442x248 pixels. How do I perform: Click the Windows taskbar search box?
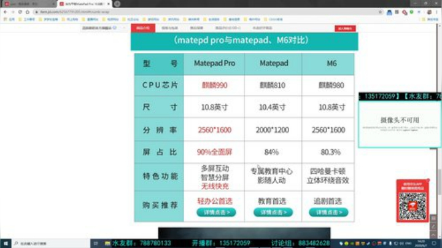(51, 244)
